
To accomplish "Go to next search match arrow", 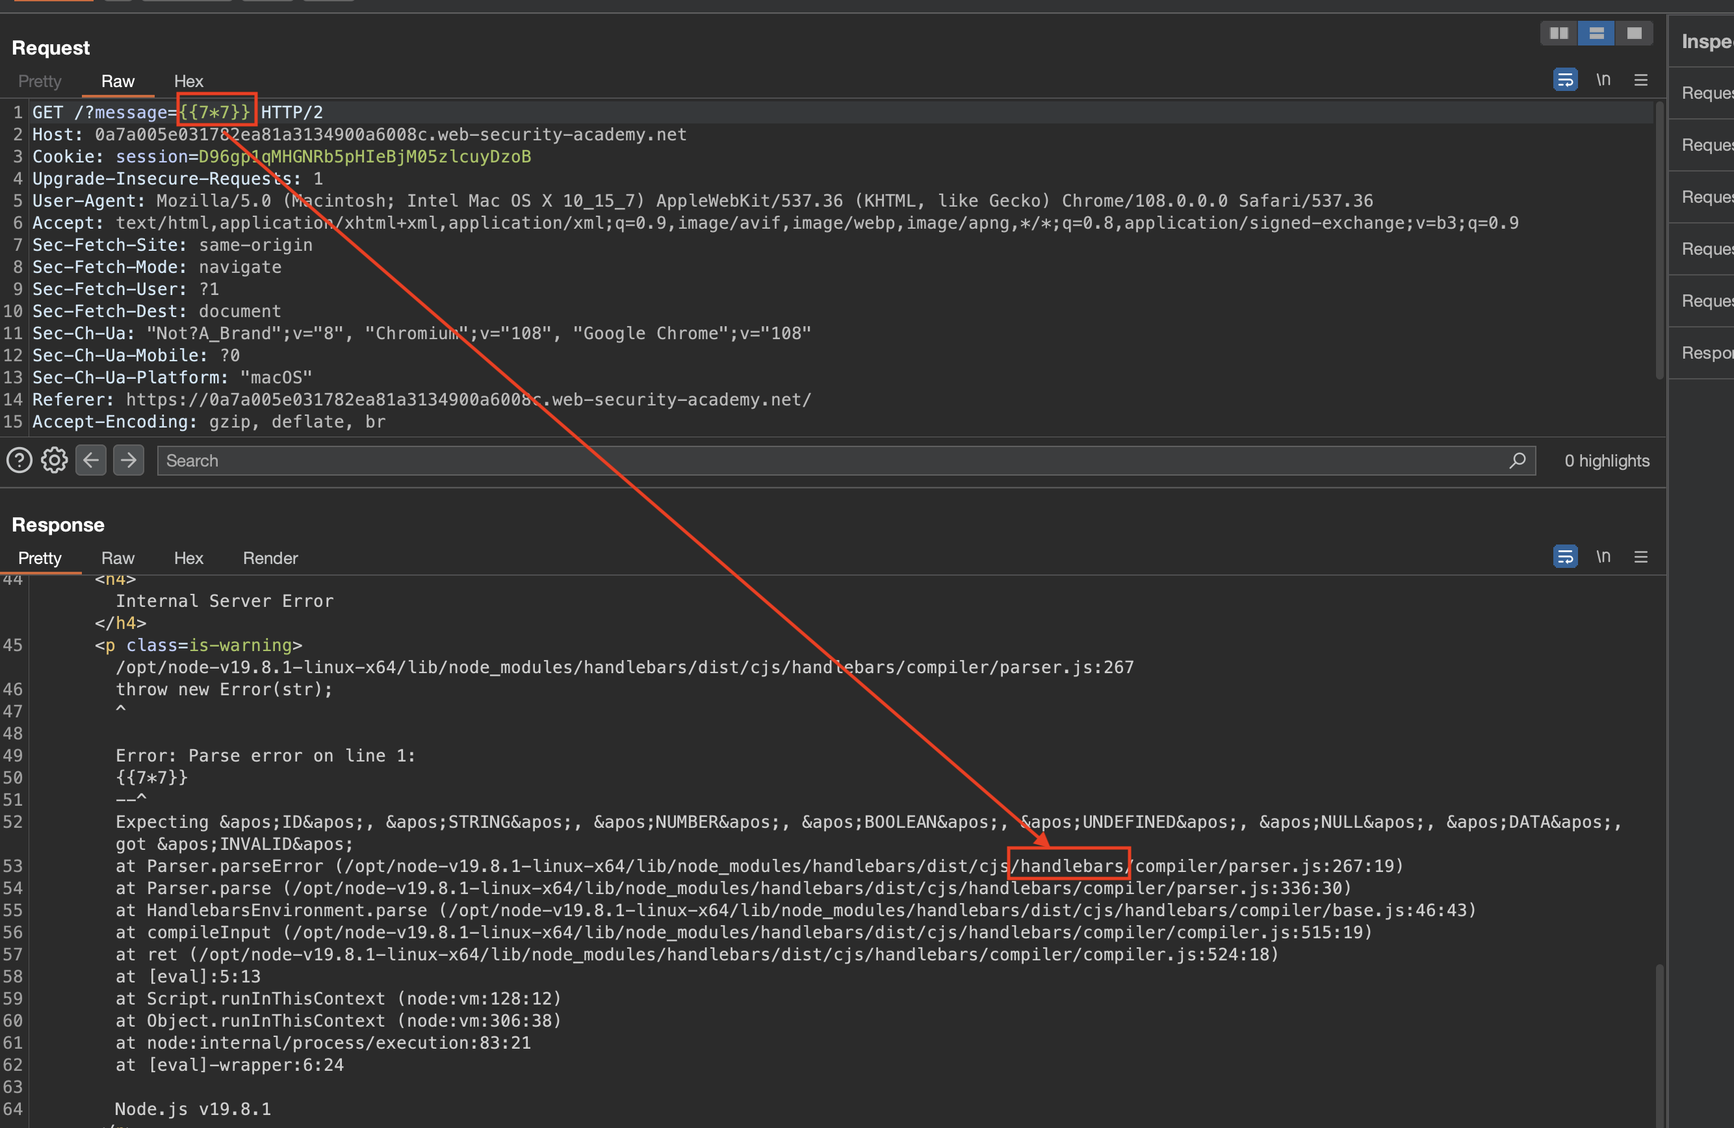I will pos(128,460).
